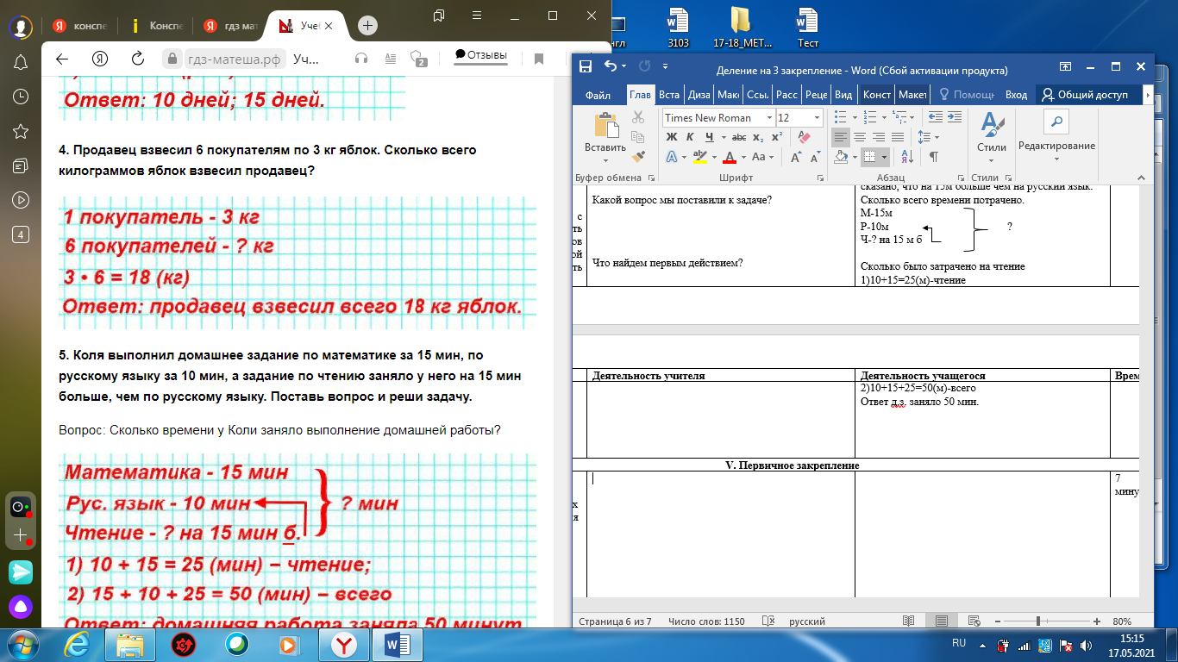The image size is (1178, 662).
Task: Bookmark the page in Yandex Browser
Action: coord(539,59)
